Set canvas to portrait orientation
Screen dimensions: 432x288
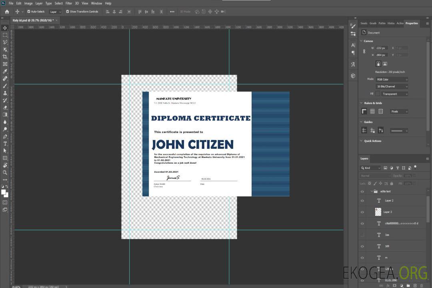[x=378, y=64]
